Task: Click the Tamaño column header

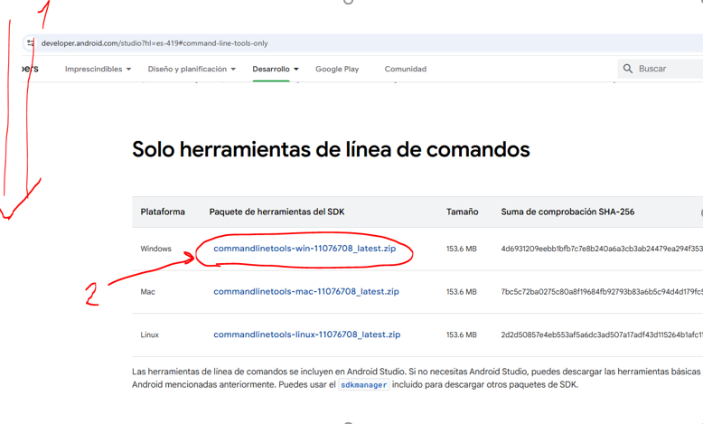Action: coord(462,212)
